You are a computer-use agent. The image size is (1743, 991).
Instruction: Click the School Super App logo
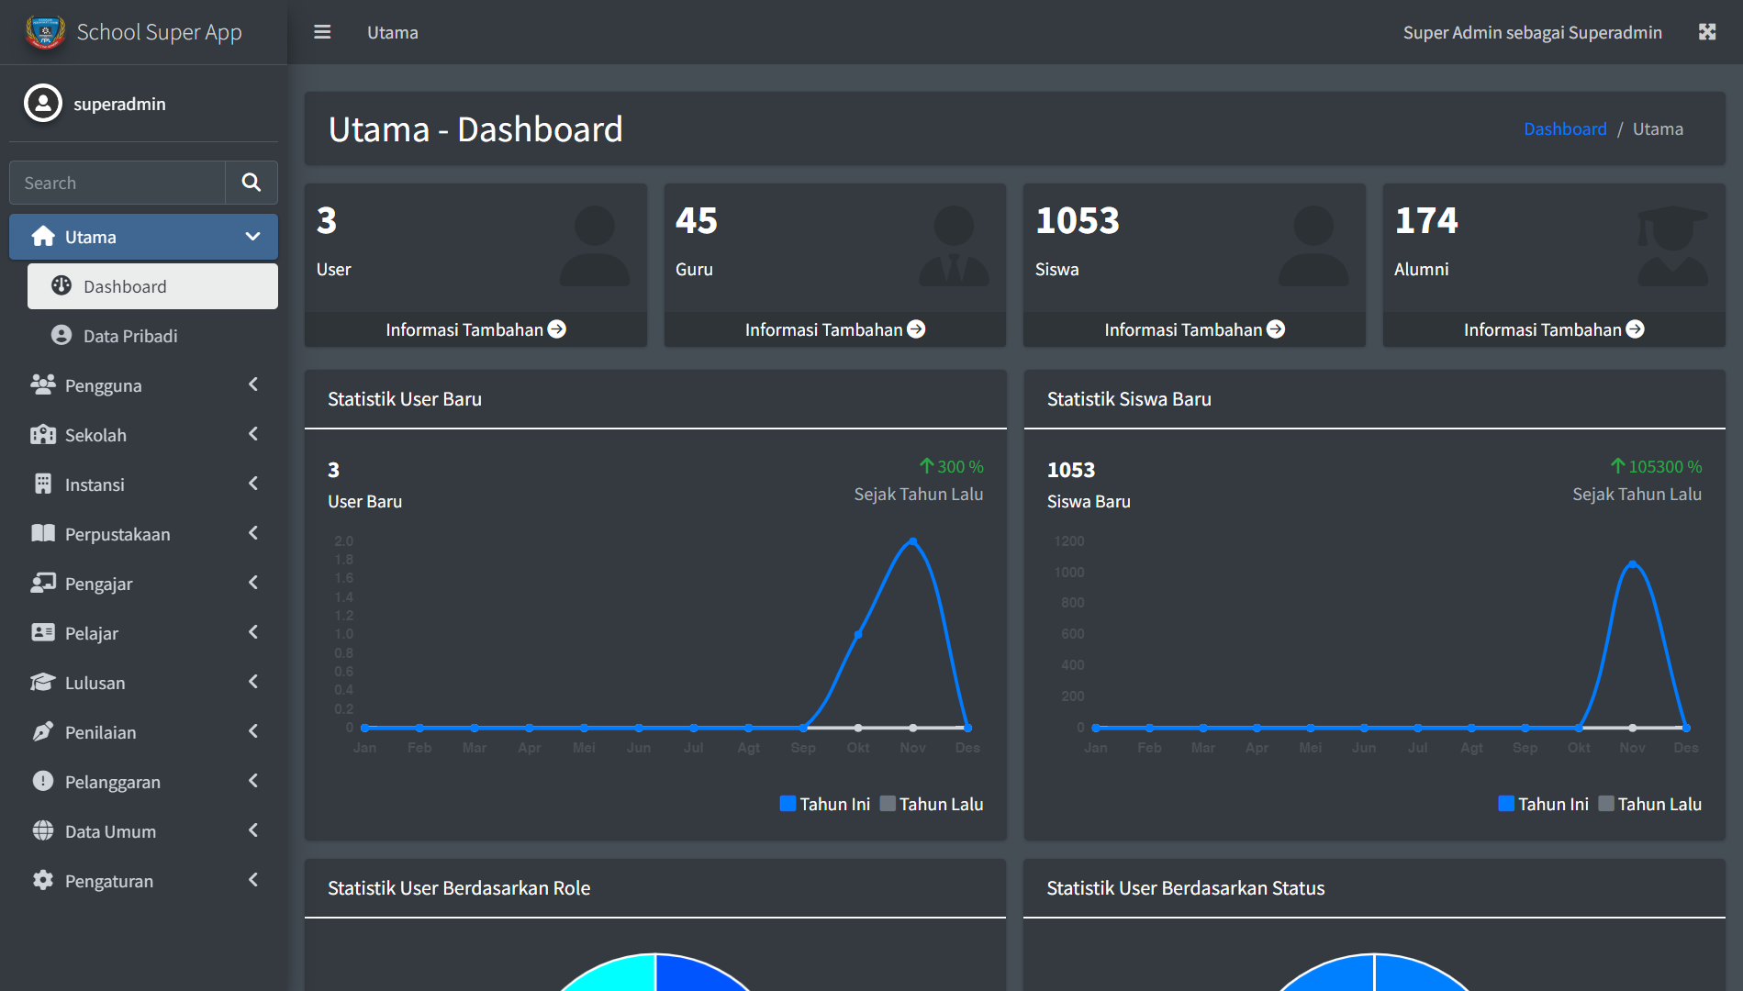click(x=45, y=32)
